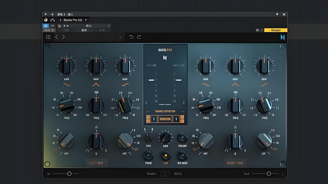Decrease right nuance deviation with down arrow
This screenshot has width=328, height=184.
[x=182, y=121]
